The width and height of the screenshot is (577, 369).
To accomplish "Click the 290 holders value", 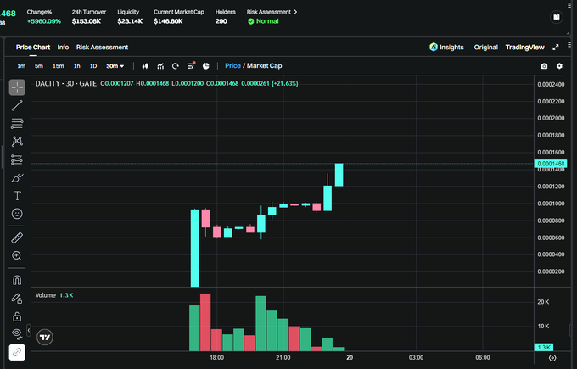I will pos(221,21).
